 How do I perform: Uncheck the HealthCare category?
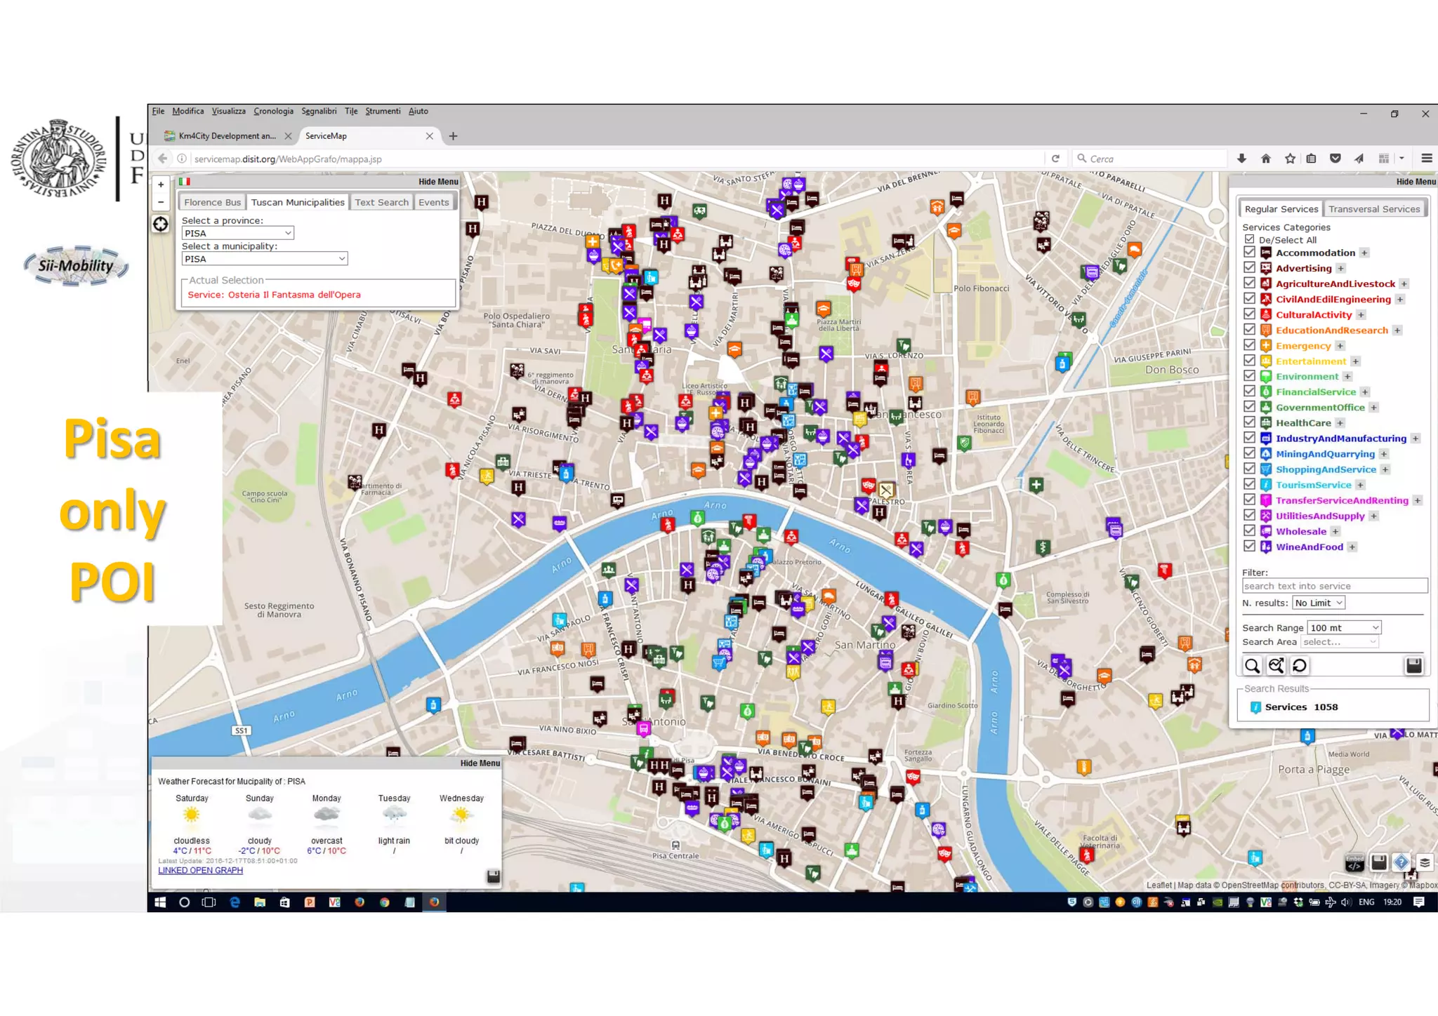click(x=1249, y=422)
